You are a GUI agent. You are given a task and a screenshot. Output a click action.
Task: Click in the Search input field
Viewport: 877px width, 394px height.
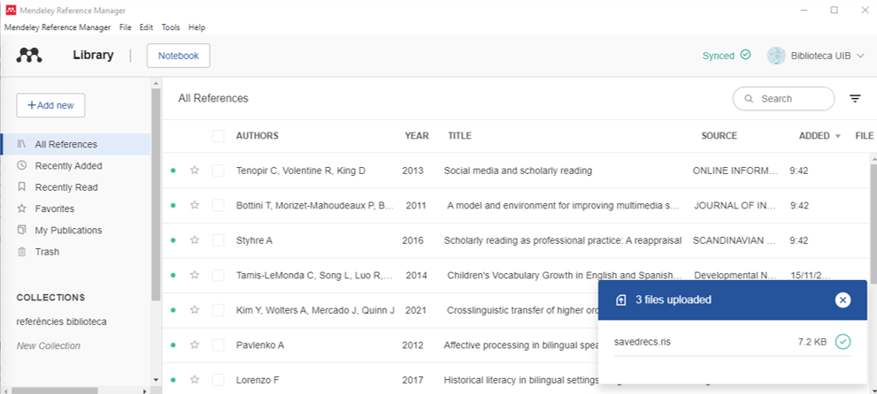(783, 99)
